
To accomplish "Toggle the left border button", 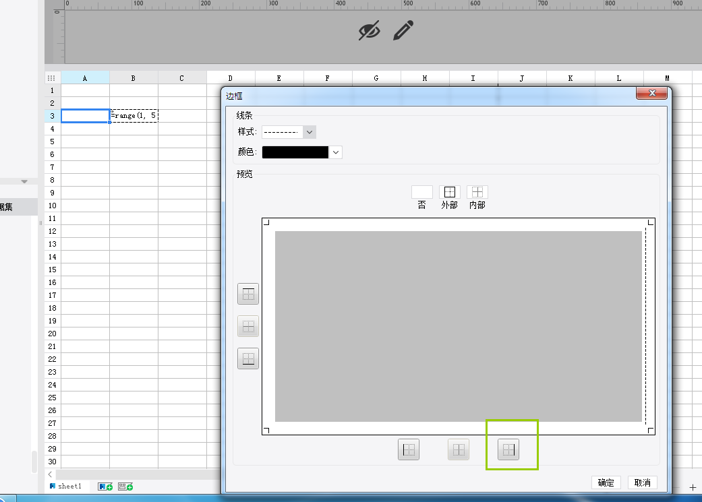I will [409, 449].
